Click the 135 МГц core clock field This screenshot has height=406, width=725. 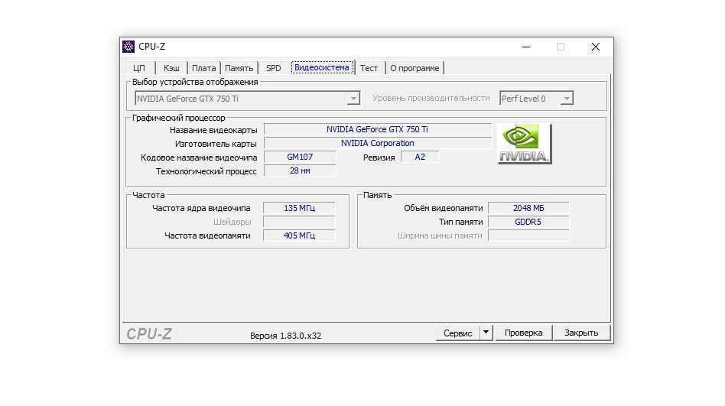299,208
